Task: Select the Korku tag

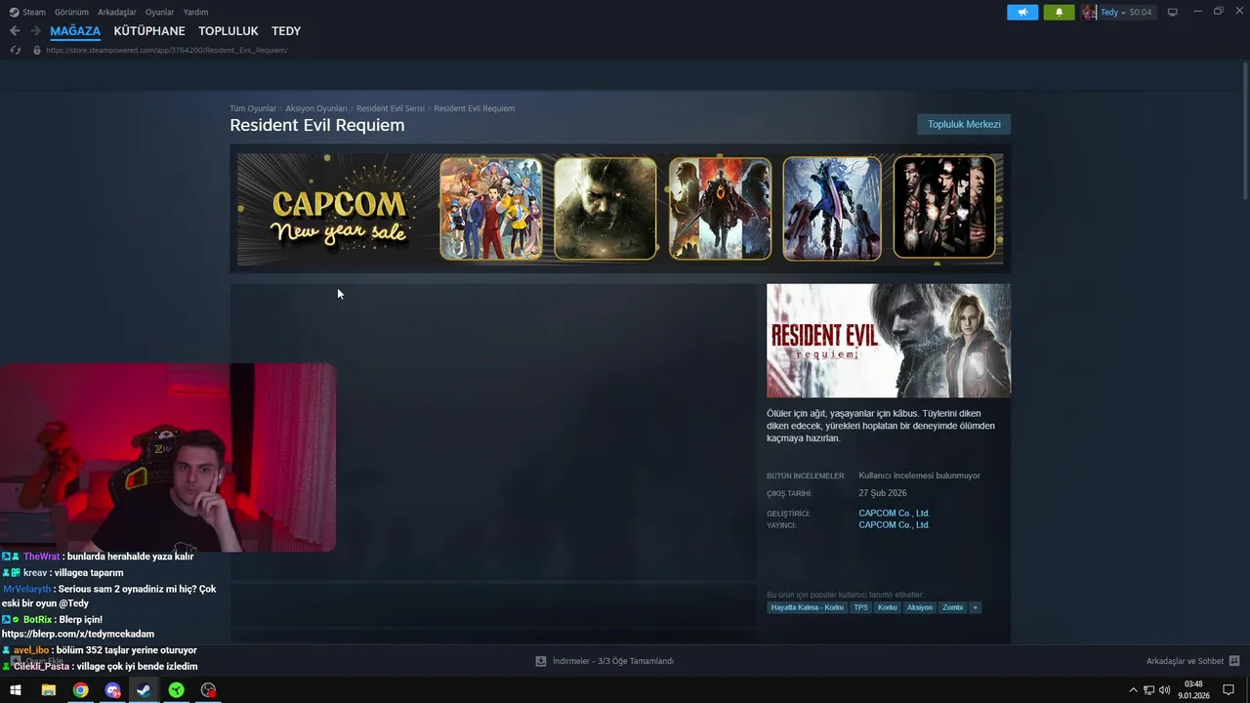Action: (x=887, y=607)
